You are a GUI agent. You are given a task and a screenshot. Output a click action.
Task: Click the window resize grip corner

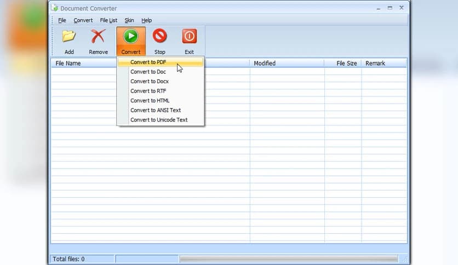point(405,260)
